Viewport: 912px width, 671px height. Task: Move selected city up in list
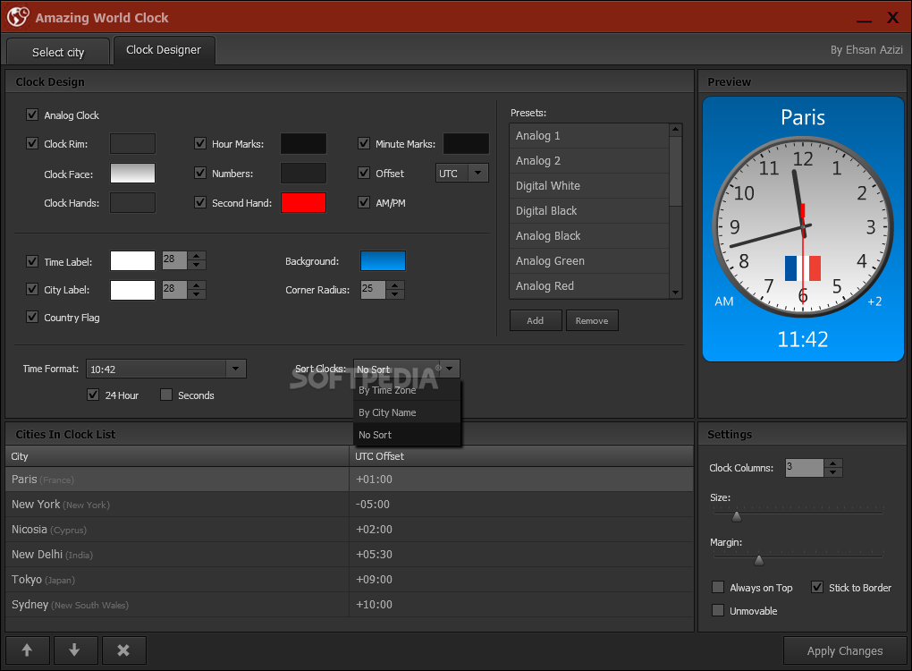(28, 650)
